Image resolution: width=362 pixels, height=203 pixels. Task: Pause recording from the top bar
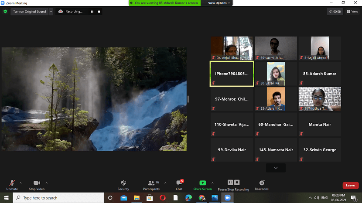(92, 11)
